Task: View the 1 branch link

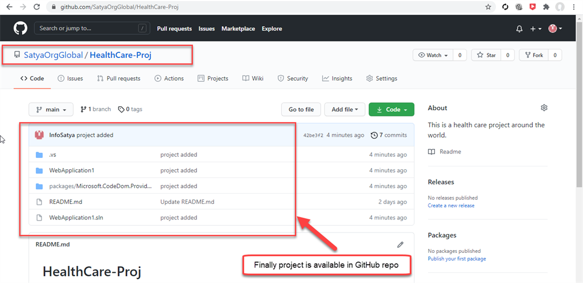Action: click(x=95, y=109)
